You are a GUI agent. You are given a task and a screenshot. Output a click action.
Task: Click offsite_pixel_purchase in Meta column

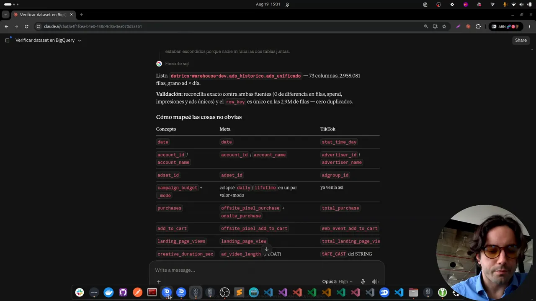pos(250,208)
